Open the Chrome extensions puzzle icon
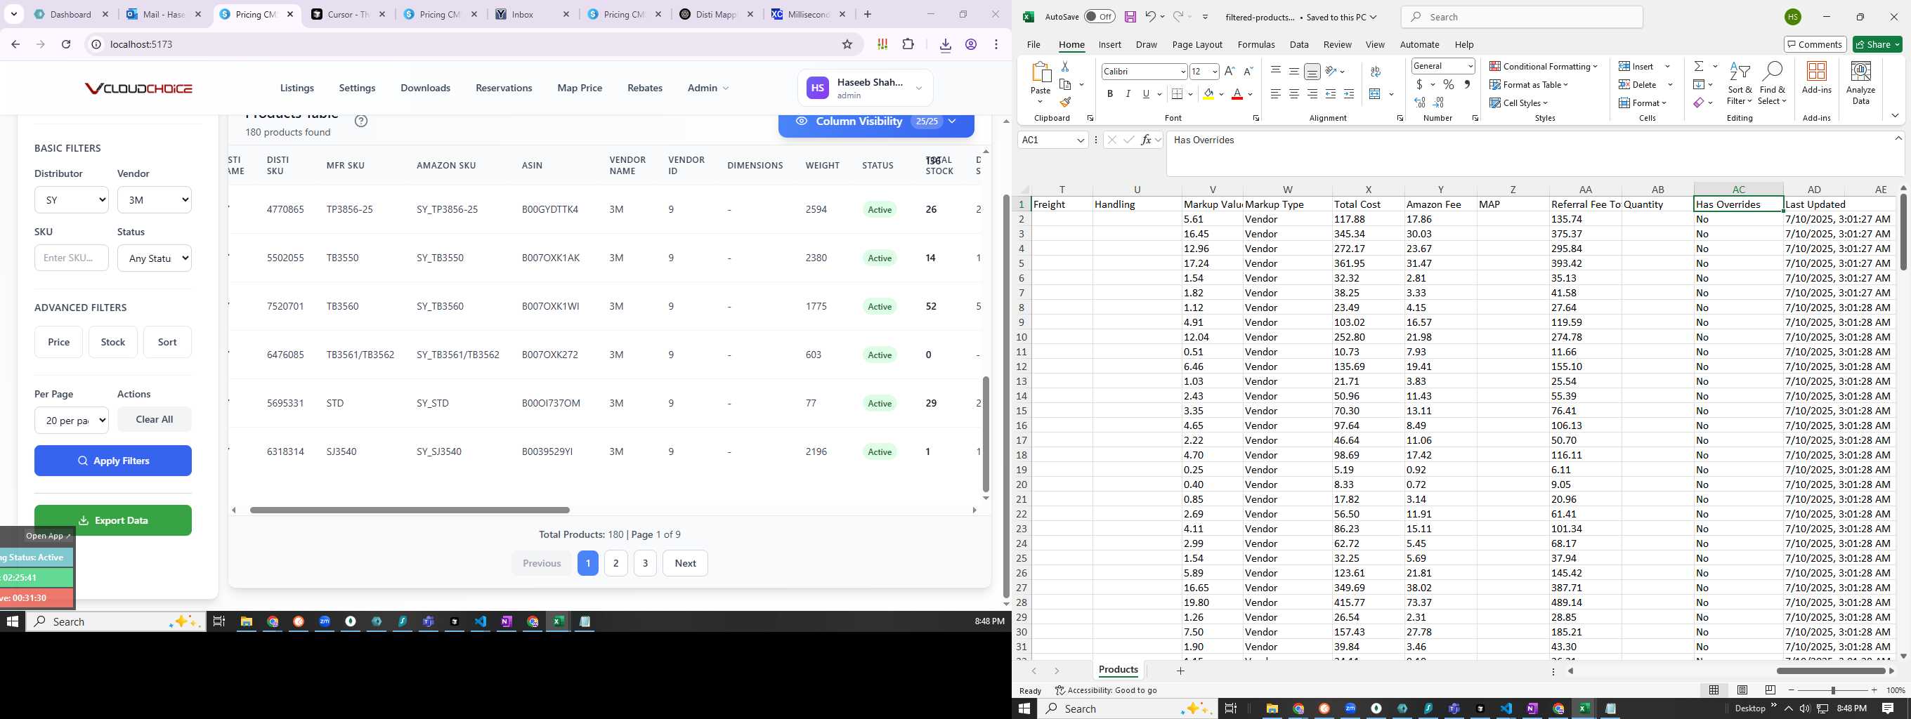This screenshot has height=719, width=1911. pos(908,44)
